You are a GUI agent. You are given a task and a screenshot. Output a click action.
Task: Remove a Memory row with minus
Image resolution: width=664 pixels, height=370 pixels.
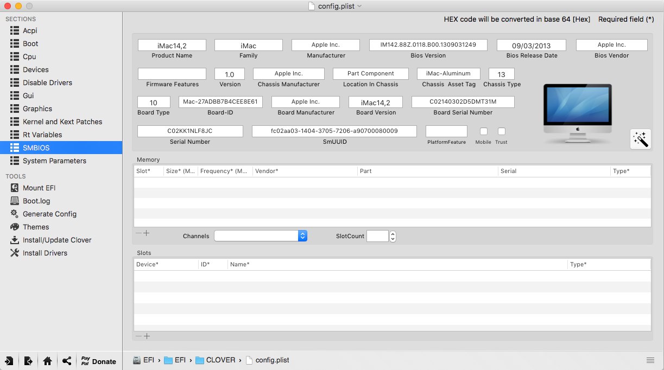point(138,233)
